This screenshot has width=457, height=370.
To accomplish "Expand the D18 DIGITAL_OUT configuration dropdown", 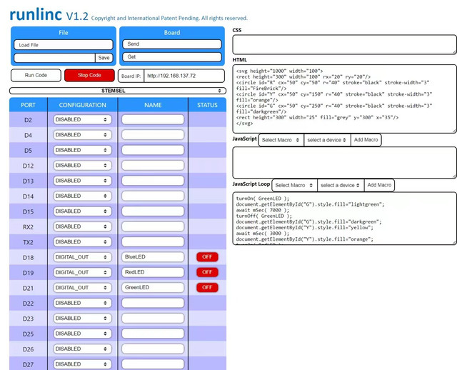I will tap(82, 257).
